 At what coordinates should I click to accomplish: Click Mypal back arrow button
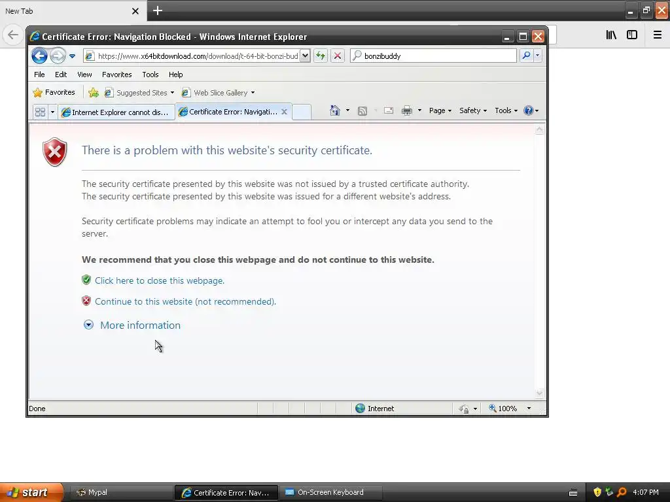pos(13,35)
